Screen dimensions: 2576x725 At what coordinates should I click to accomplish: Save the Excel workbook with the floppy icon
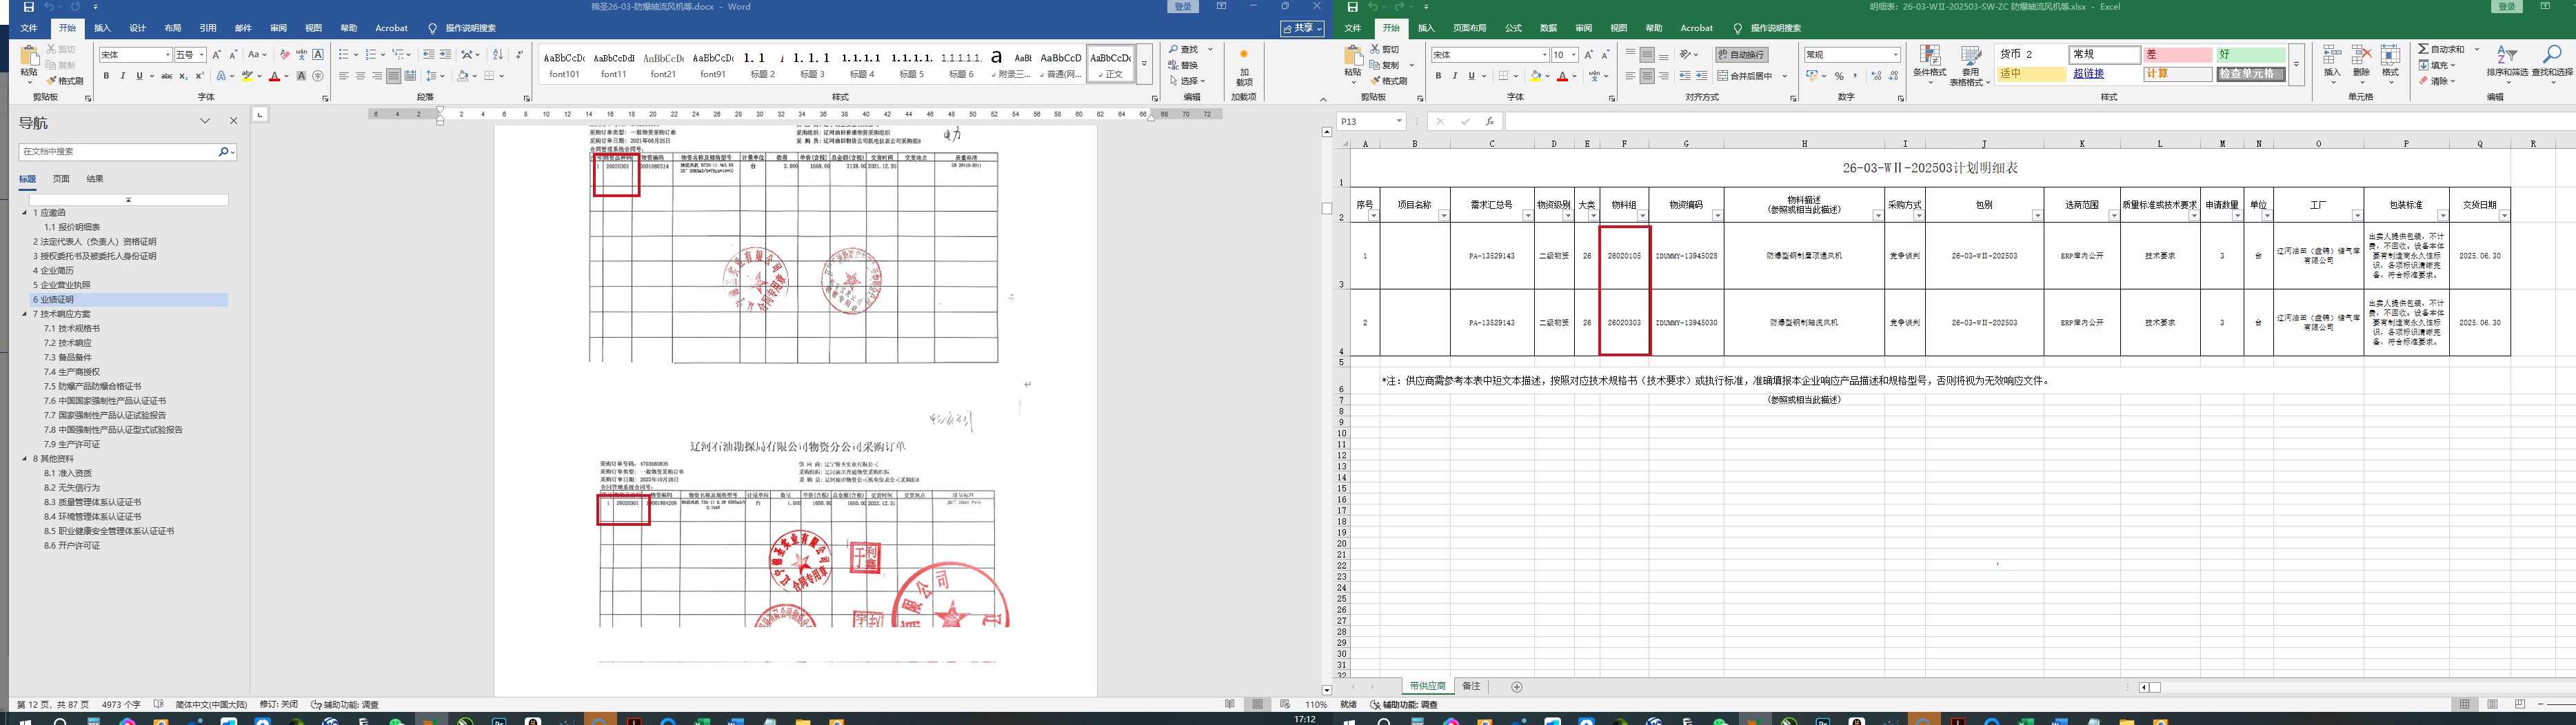[1352, 7]
